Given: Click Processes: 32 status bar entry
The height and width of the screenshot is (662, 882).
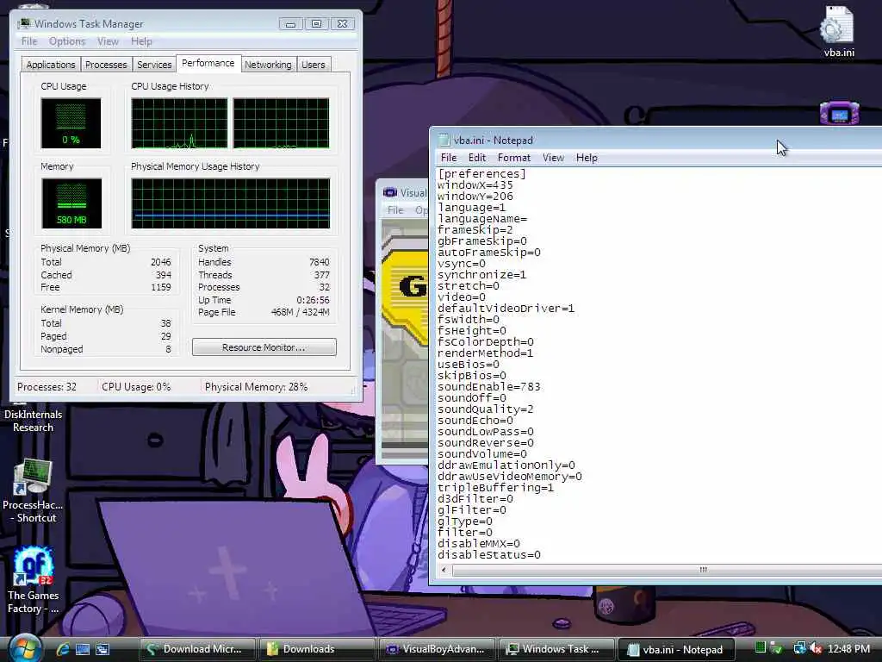Looking at the screenshot, I should [x=47, y=387].
